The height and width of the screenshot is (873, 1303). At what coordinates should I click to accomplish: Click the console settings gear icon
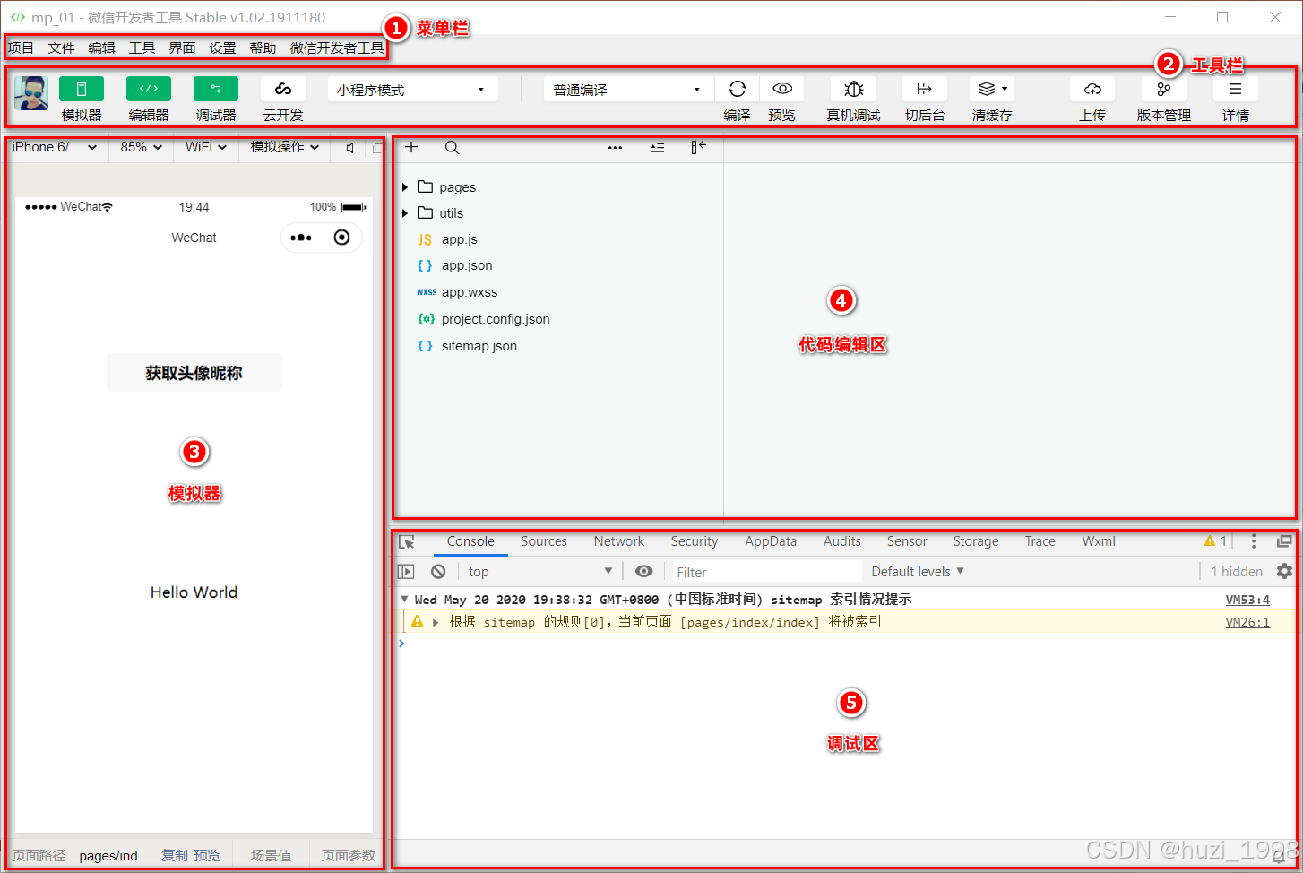point(1284,572)
